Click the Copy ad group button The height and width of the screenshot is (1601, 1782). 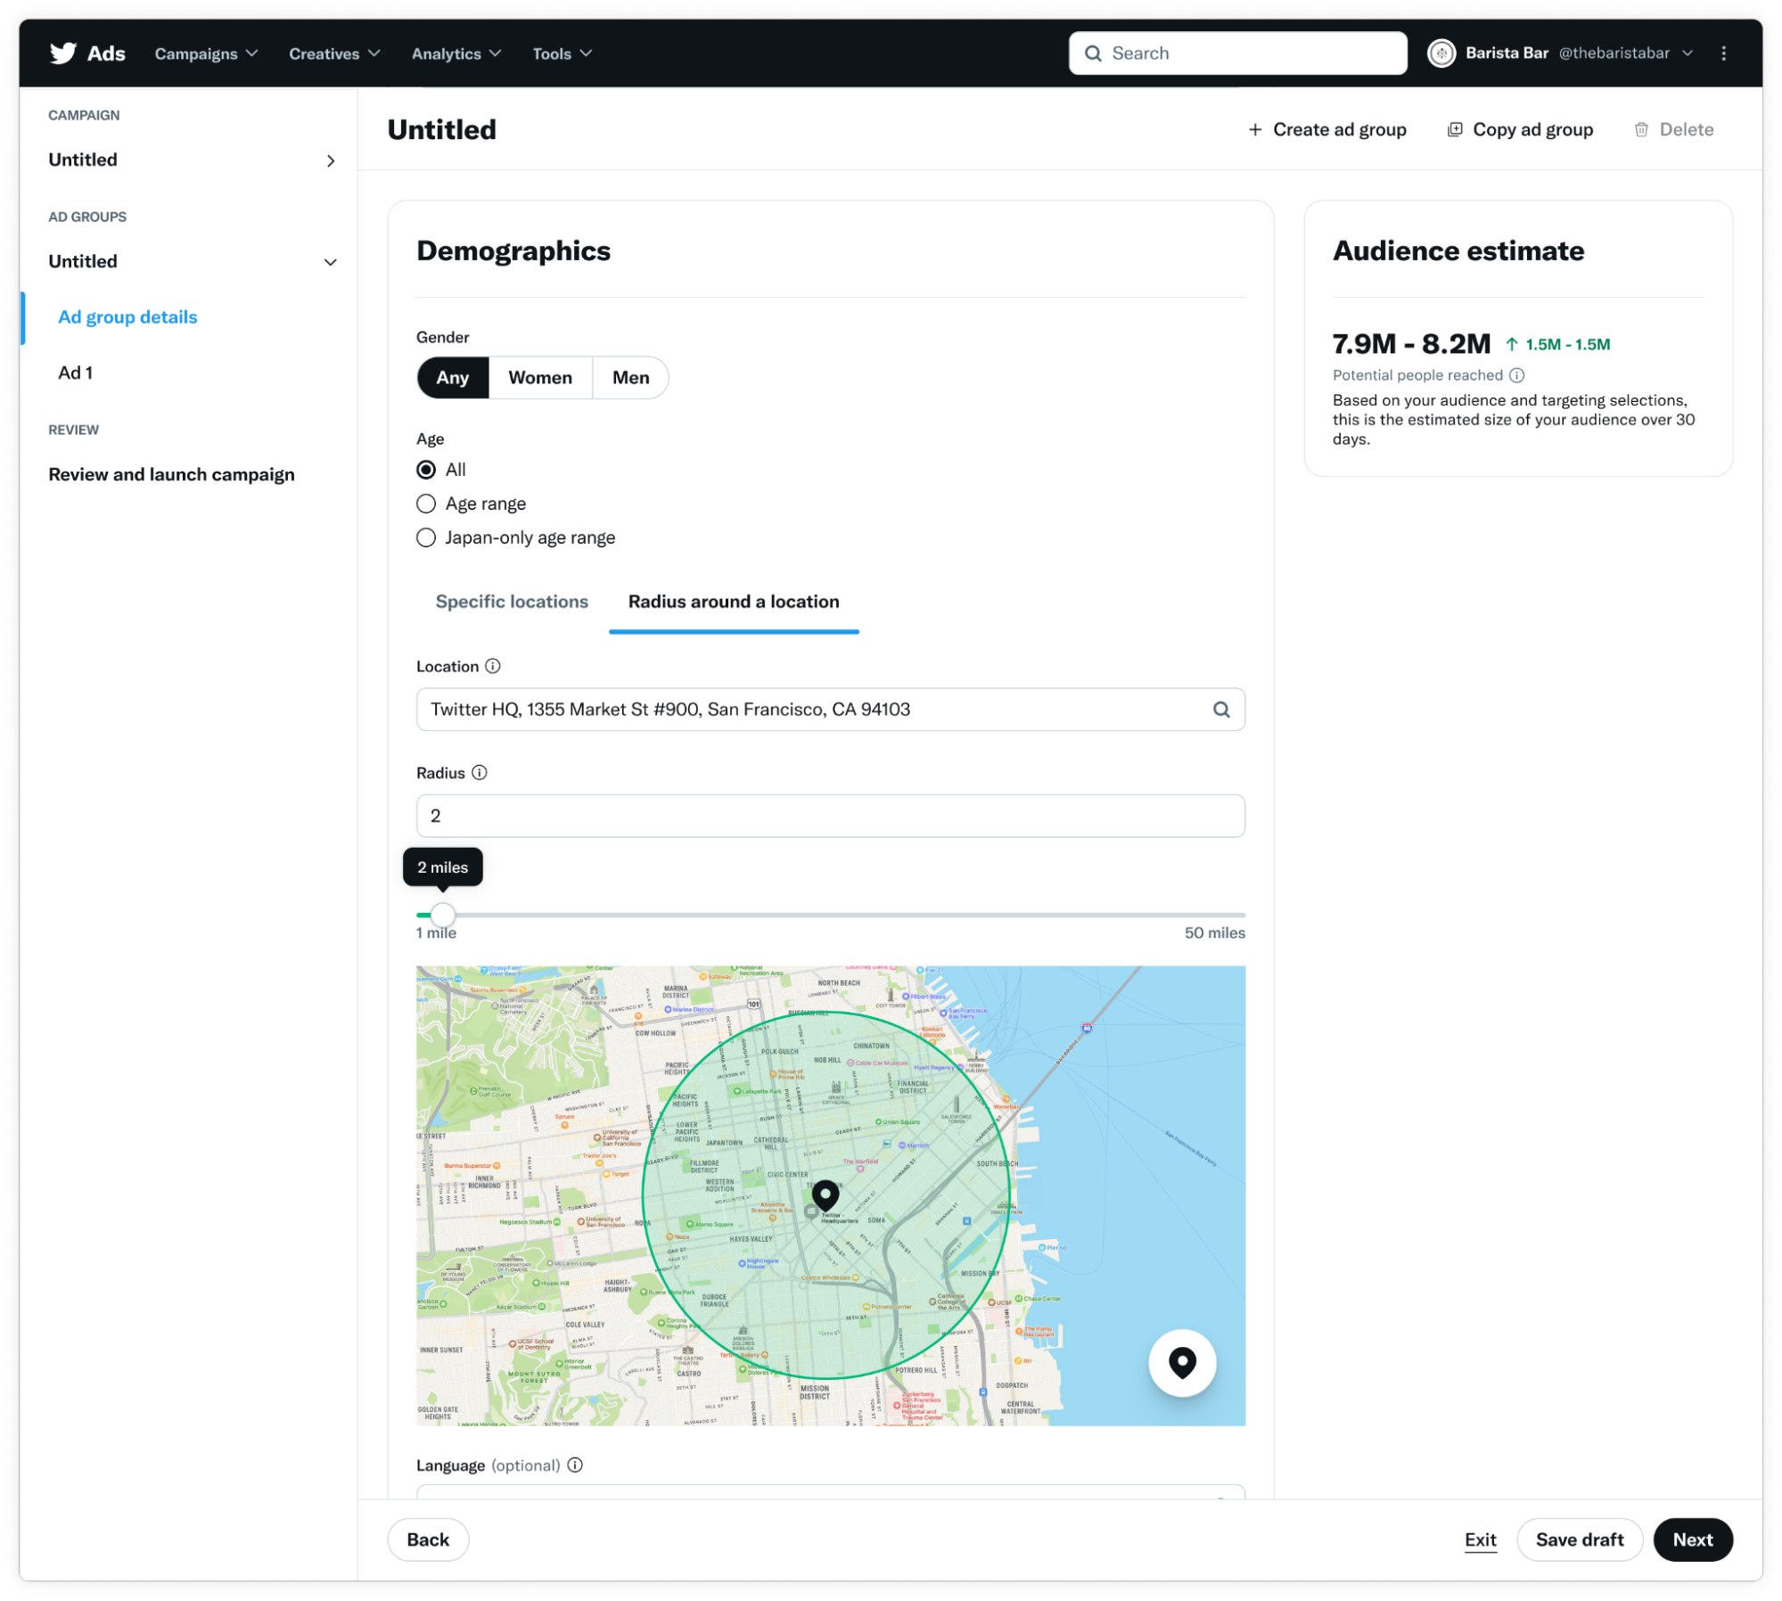pyautogui.click(x=1519, y=128)
